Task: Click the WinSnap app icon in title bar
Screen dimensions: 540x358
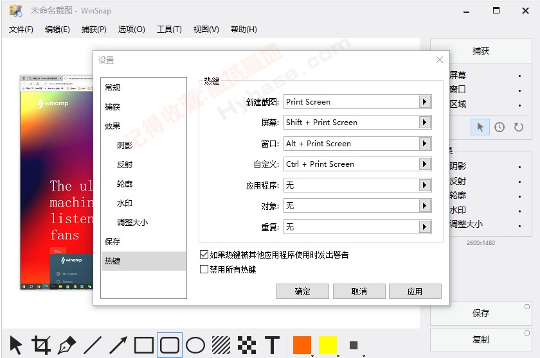Action: click(16, 11)
